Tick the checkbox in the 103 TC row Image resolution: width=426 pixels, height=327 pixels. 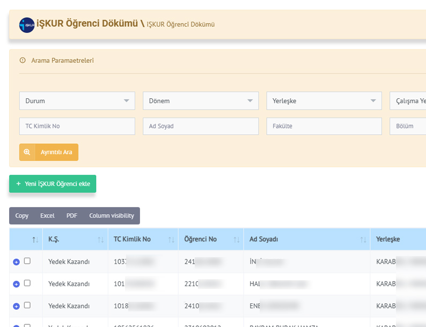coord(27,261)
